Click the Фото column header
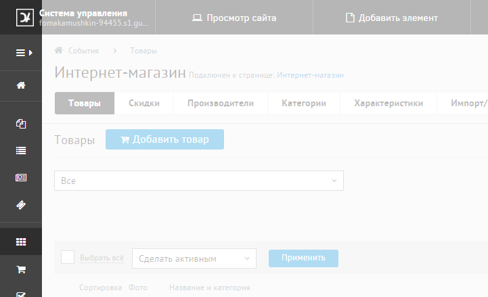Viewport: 488px width, 297px height. point(138,288)
